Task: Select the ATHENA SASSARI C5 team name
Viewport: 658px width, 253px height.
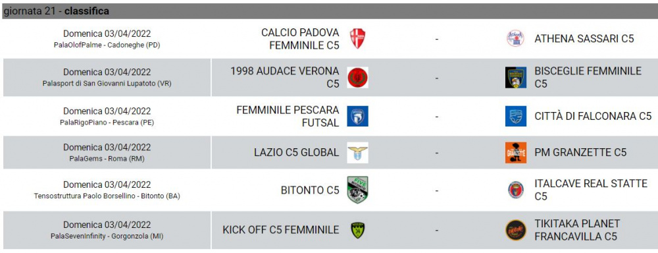Action: click(x=584, y=39)
